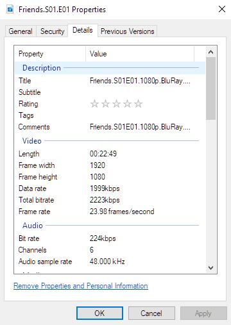The image size is (231, 325).
Task: Click the video file icon in title bar
Action: (10, 10)
